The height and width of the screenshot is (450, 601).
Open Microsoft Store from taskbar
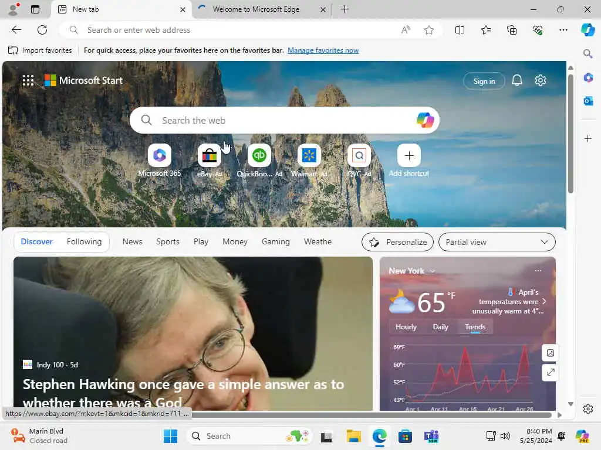(x=405, y=436)
